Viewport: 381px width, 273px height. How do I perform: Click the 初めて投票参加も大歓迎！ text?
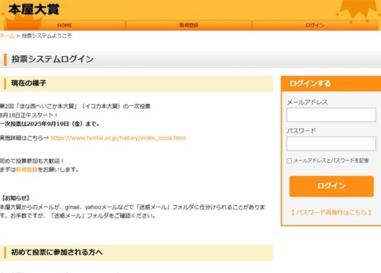click(32, 161)
